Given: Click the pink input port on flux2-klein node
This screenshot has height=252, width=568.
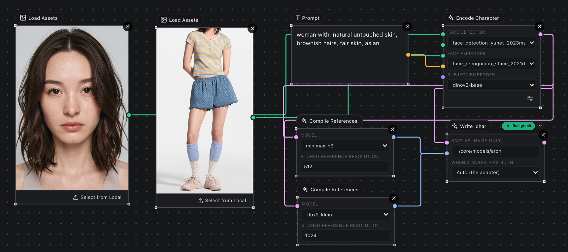Looking at the screenshot, I should [x=297, y=206].
